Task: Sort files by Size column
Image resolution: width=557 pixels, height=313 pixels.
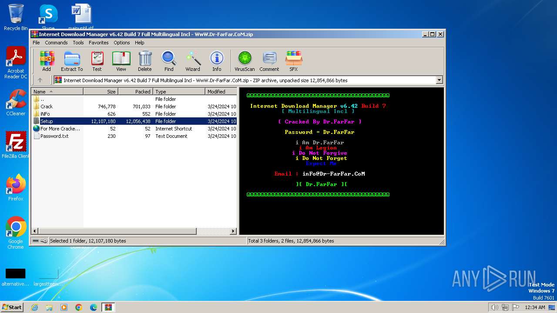Action: 101,92
